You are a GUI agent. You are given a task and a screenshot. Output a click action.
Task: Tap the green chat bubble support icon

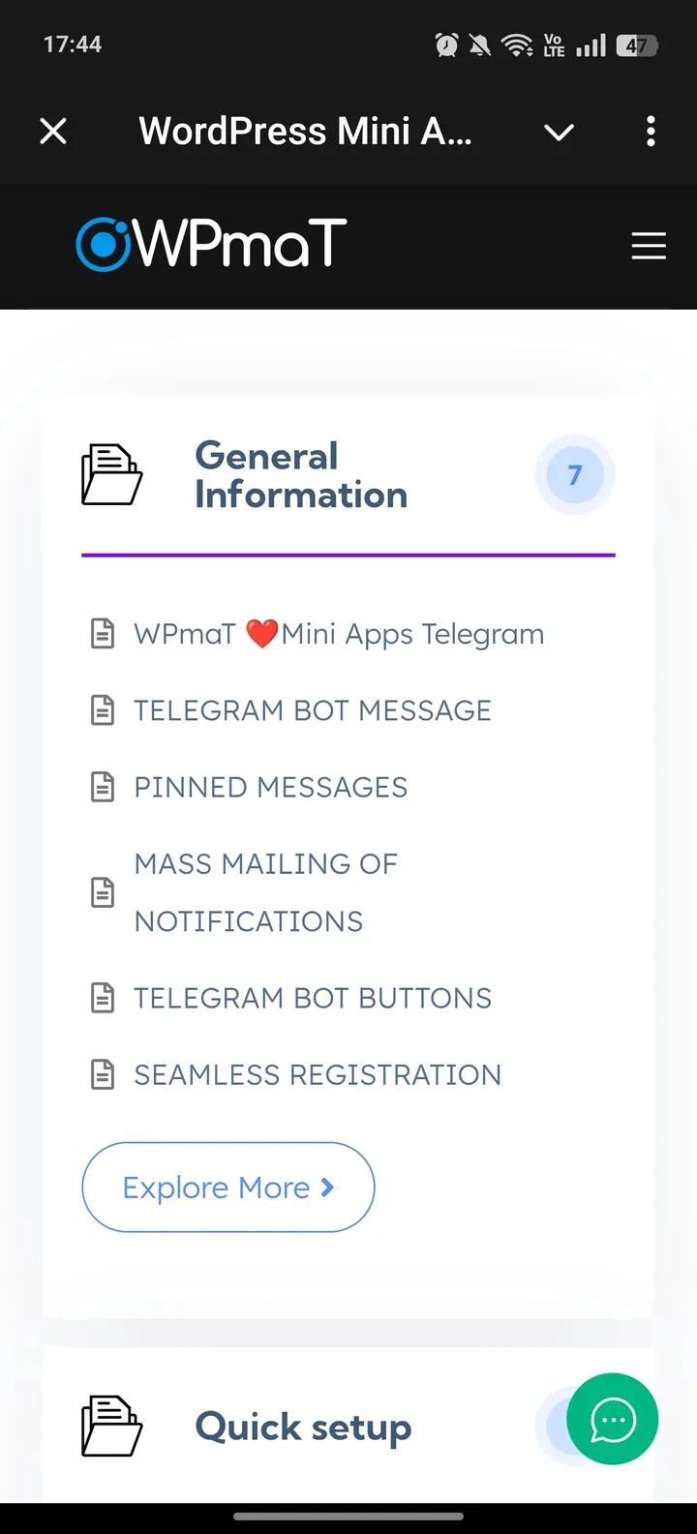coord(612,1419)
